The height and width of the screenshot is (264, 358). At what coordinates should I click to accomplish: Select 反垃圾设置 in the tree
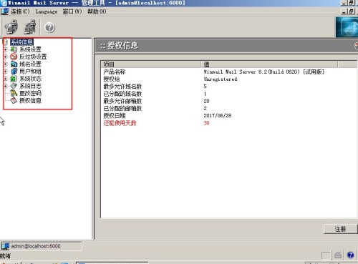click(33, 57)
